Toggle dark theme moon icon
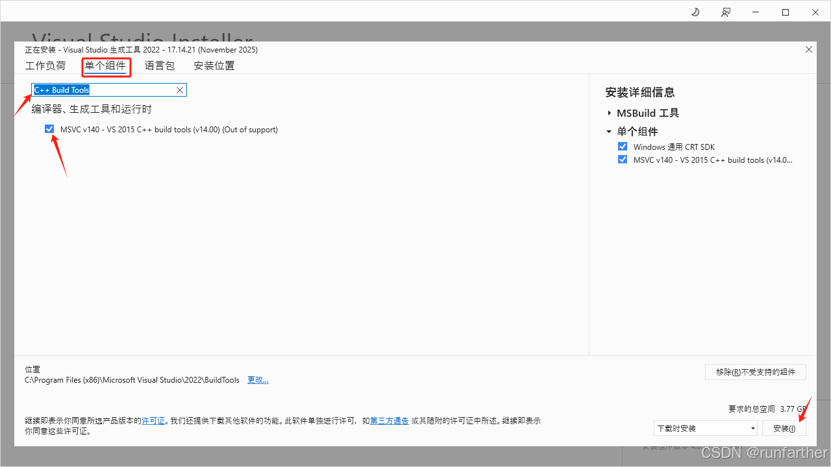 coord(695,12)
